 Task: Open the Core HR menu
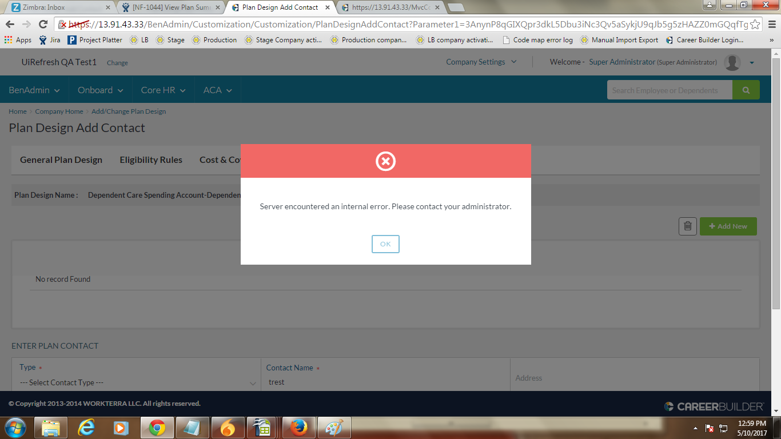[x=163, y=90]
